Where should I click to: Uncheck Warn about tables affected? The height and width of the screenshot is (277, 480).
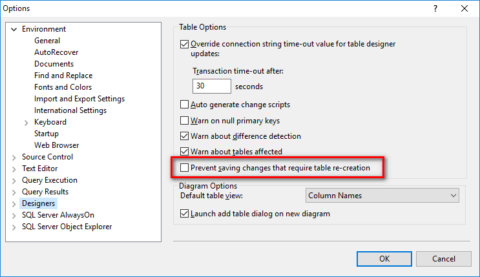[x=185, y=152]
